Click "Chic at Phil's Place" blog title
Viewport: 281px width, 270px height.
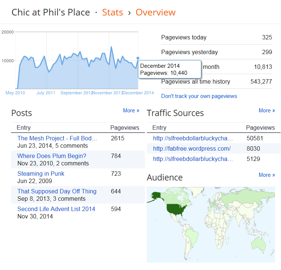(x=51, y=12)
